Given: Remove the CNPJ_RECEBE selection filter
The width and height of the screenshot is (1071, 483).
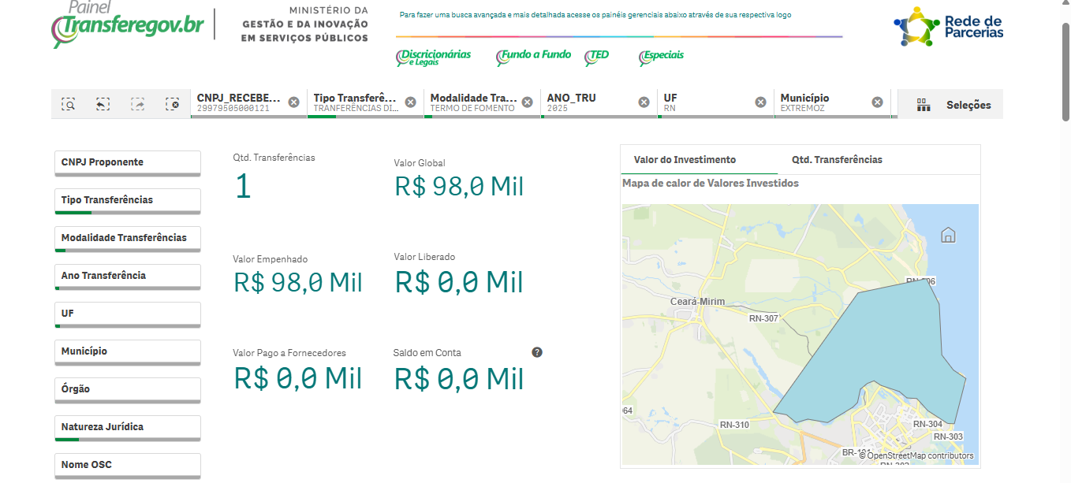Looking at the screenshot, I should click(x=293, y=102).
